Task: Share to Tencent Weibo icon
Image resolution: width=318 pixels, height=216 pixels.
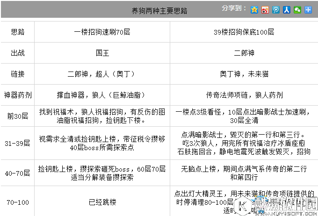Action: pyautogui.click(x=276, y=10)
